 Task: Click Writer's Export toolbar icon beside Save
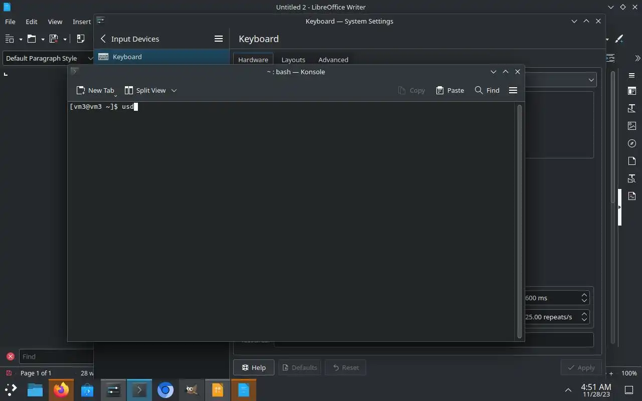tap(80, 39)
